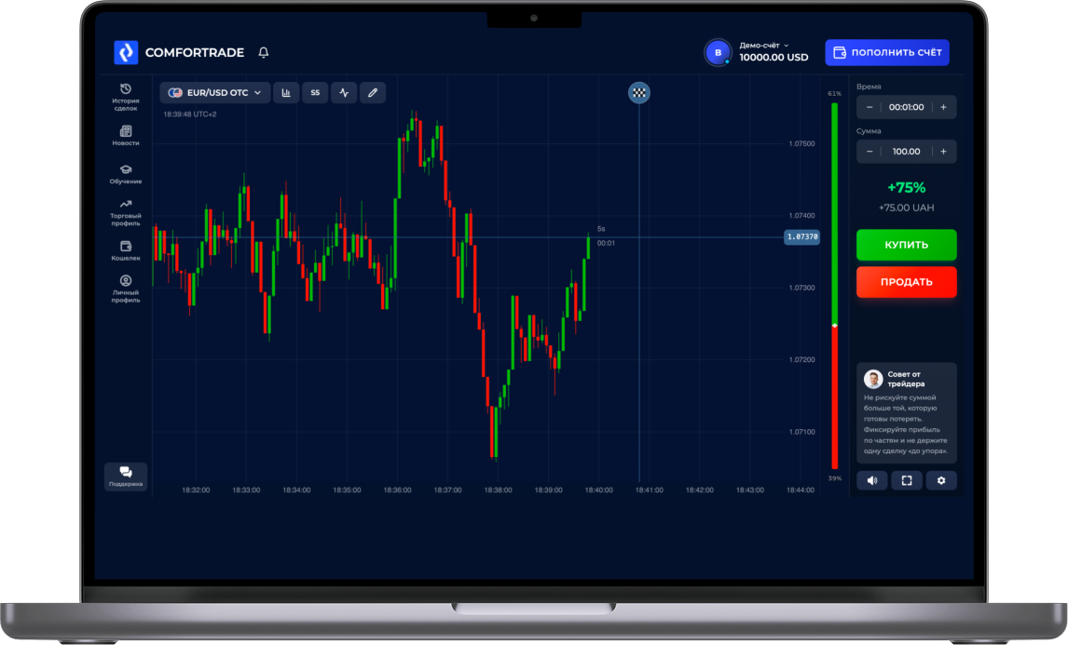
Task: Click the 00:01:00 time input field
Action: point(906,106)
